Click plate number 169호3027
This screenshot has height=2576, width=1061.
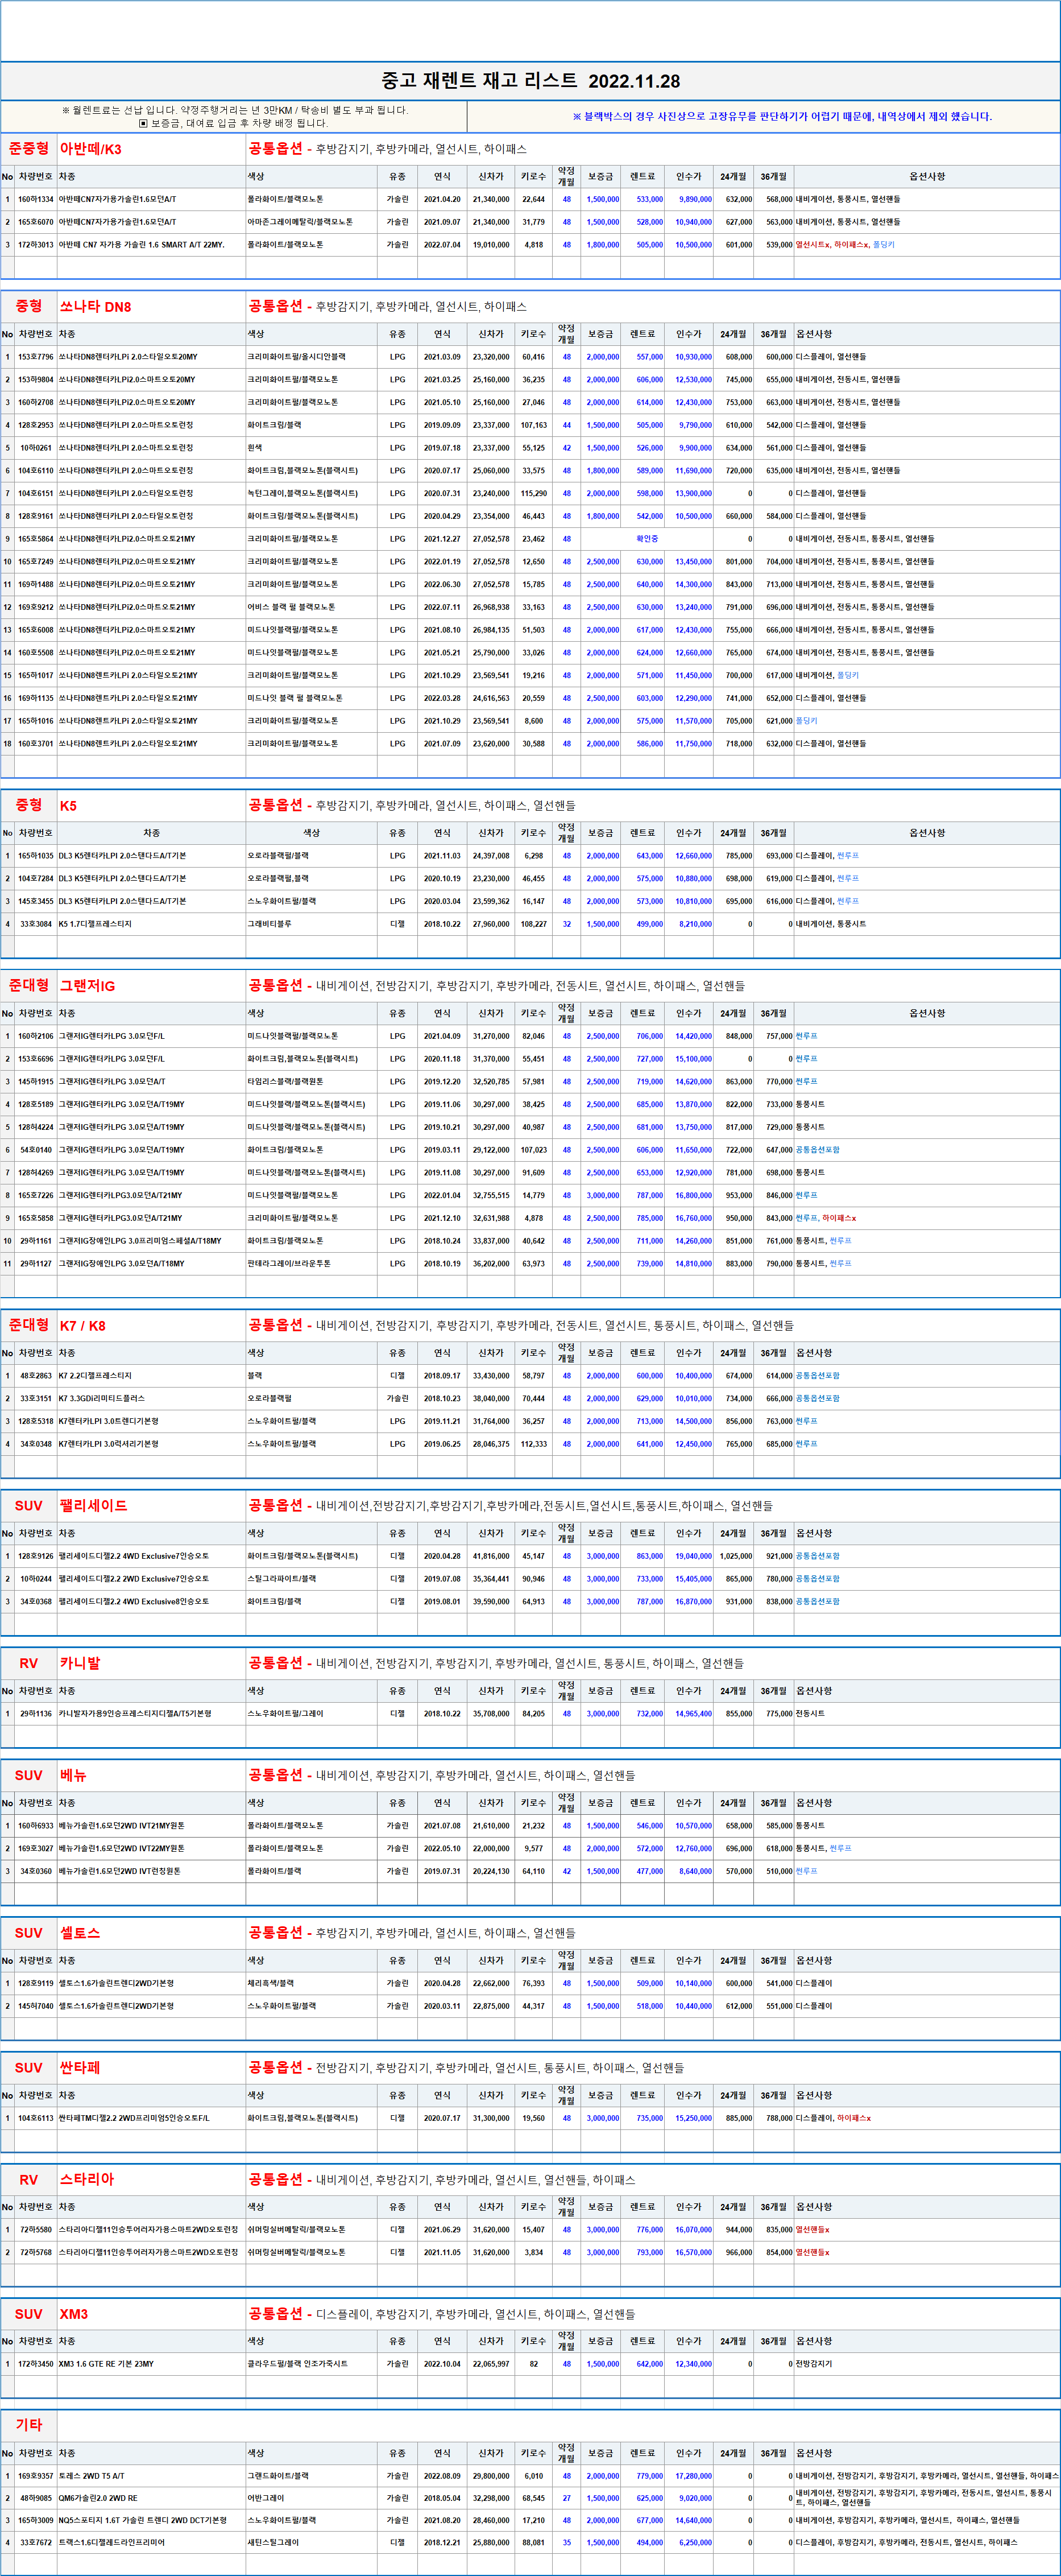pyautogui.click(x=36, y=1849)
